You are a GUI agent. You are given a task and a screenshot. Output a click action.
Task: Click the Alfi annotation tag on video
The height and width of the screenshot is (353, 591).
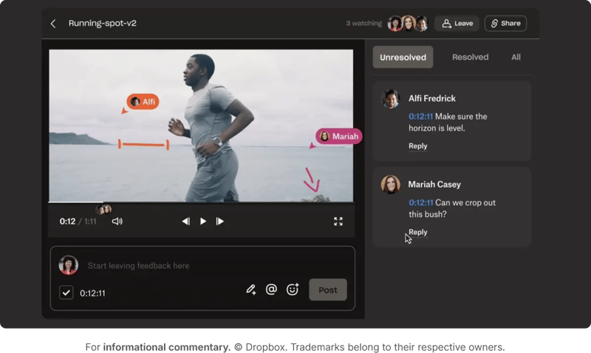(x=143, y=102)
